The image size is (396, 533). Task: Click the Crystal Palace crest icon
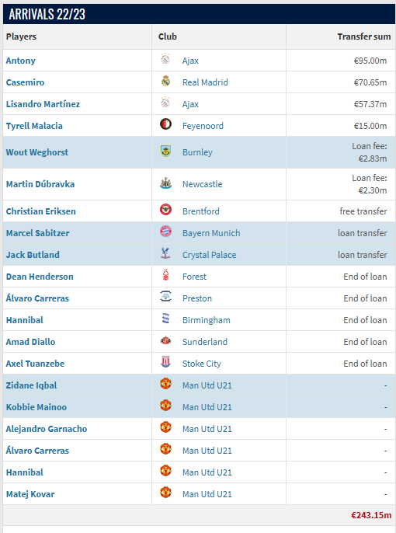[165, 253]
